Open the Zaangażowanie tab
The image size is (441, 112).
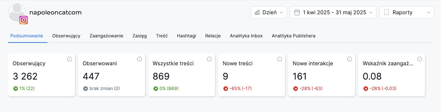tap(106, 36)
